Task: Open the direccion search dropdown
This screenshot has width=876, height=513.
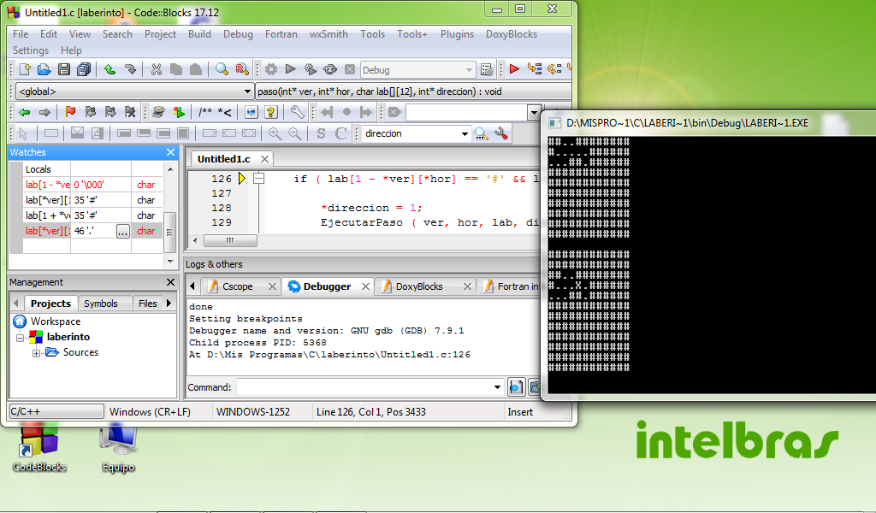Action: (x=465, y=134)
